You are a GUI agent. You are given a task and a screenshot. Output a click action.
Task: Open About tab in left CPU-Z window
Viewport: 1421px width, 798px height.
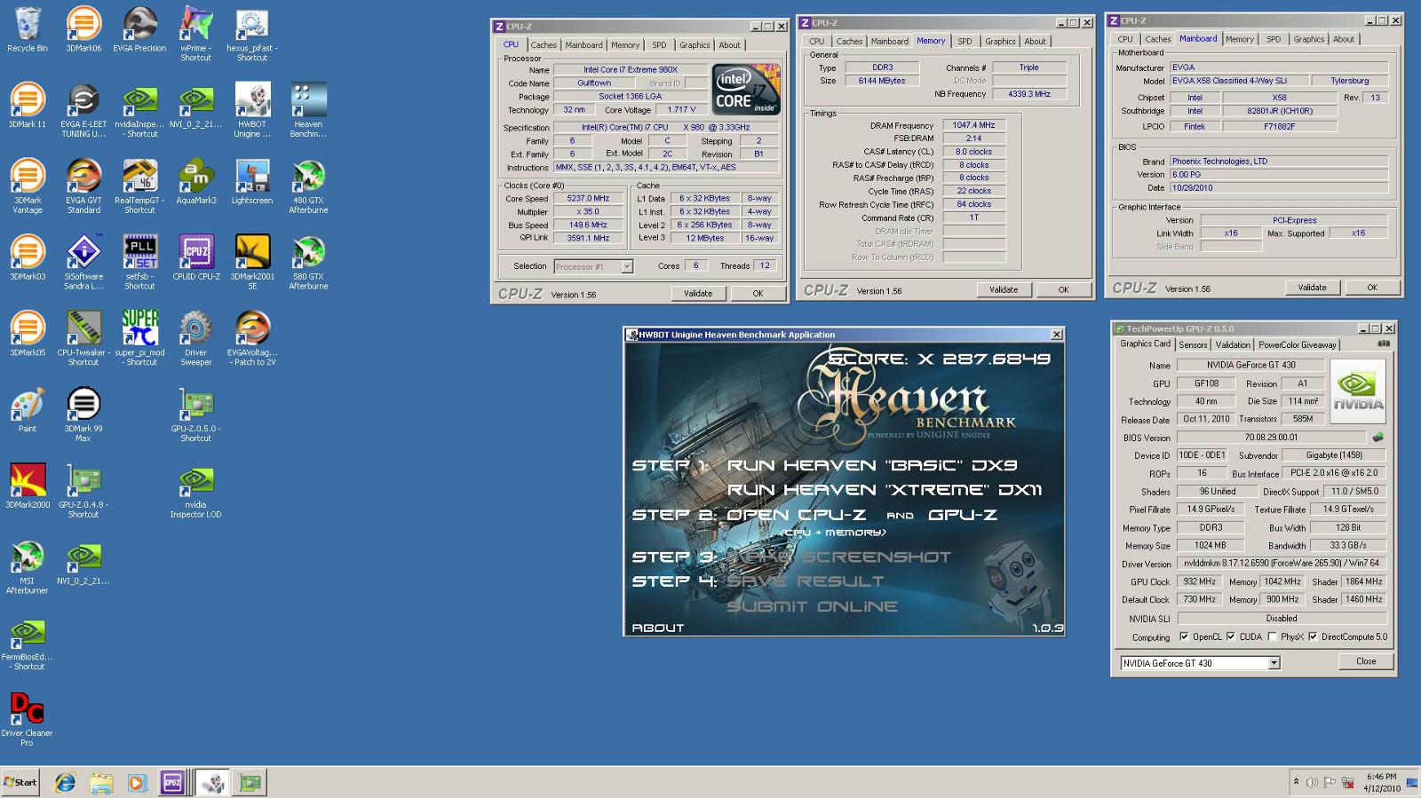pos(729,45)
